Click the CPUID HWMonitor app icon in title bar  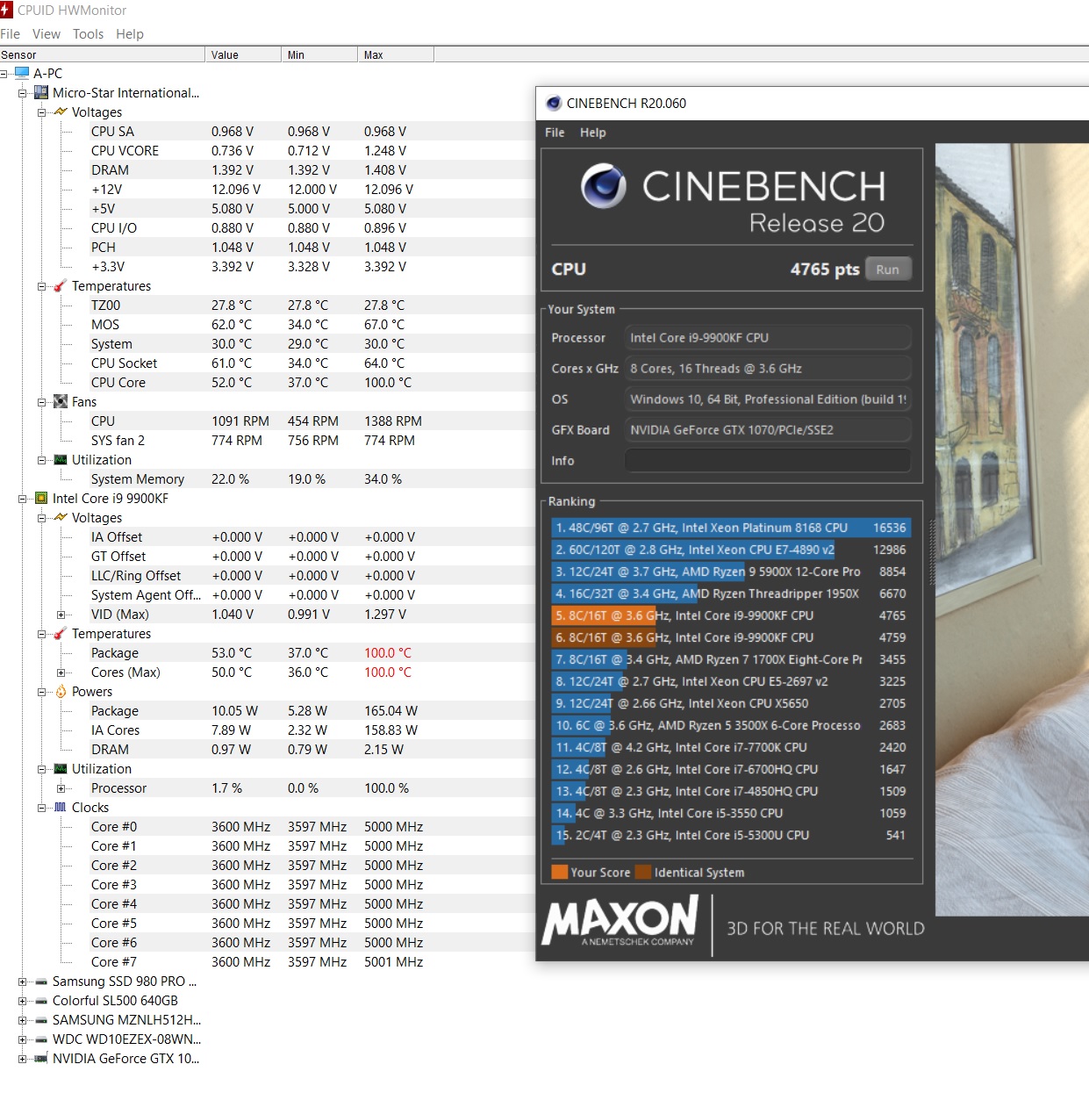coord(6,10)
